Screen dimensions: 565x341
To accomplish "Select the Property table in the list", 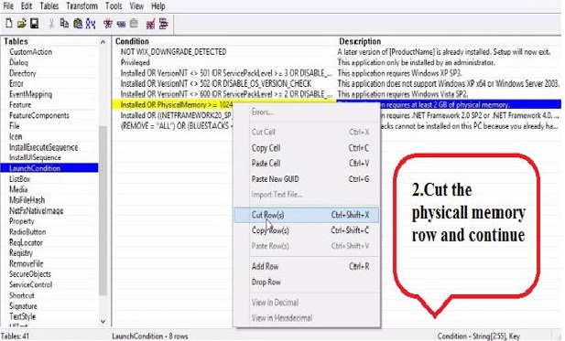I will coord(22,221).
